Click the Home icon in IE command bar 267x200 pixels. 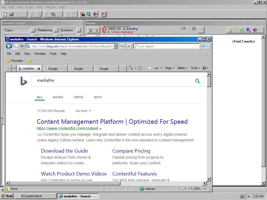click(x=131, y=68)
